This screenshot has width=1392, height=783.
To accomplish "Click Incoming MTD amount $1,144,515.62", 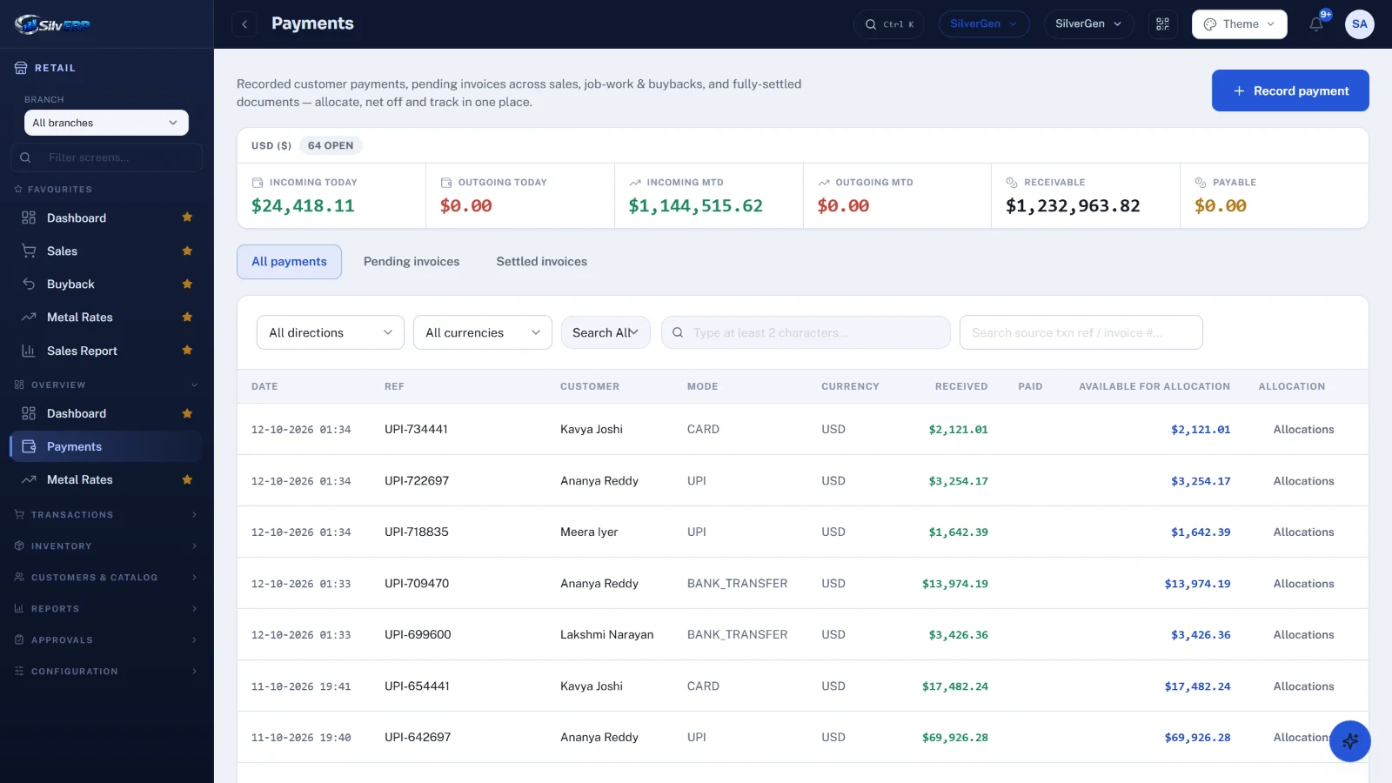I will tap(696, 206).
